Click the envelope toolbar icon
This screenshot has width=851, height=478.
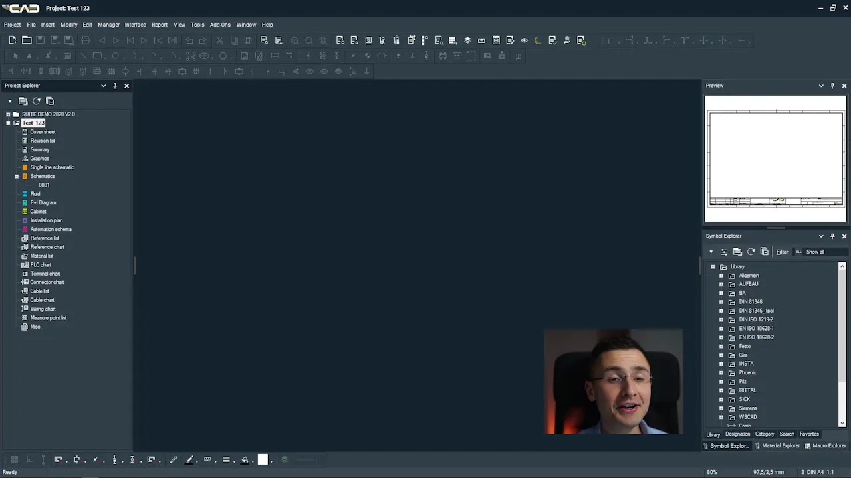coord(481,40)
